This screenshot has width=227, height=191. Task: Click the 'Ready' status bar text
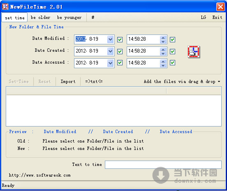click(x=8, y=185)
